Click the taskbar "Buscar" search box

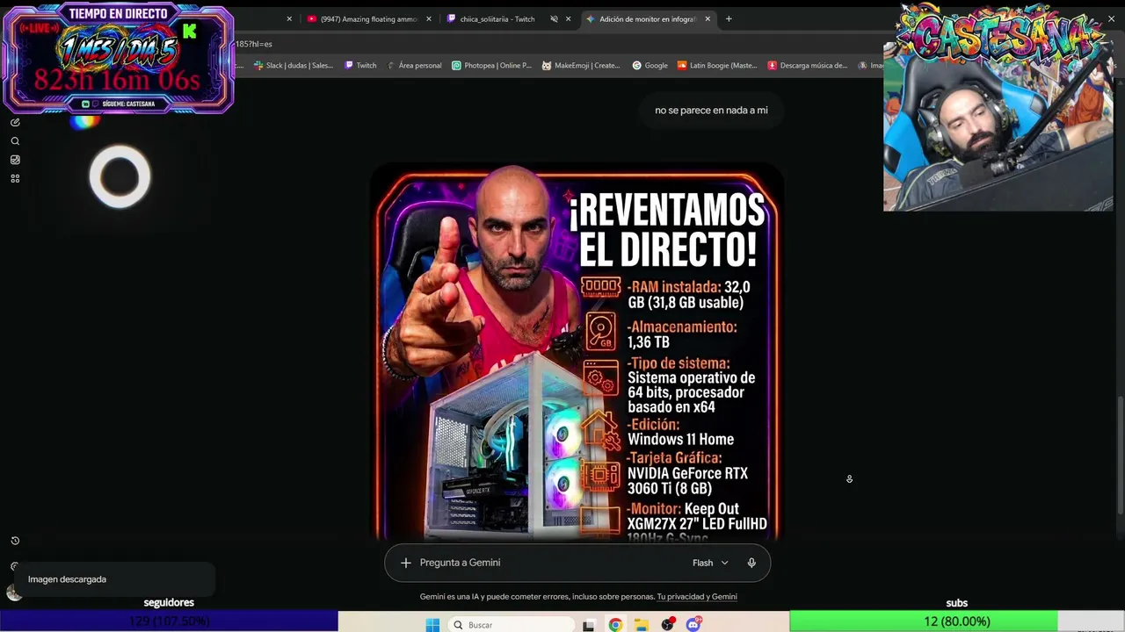coord(511,625)
